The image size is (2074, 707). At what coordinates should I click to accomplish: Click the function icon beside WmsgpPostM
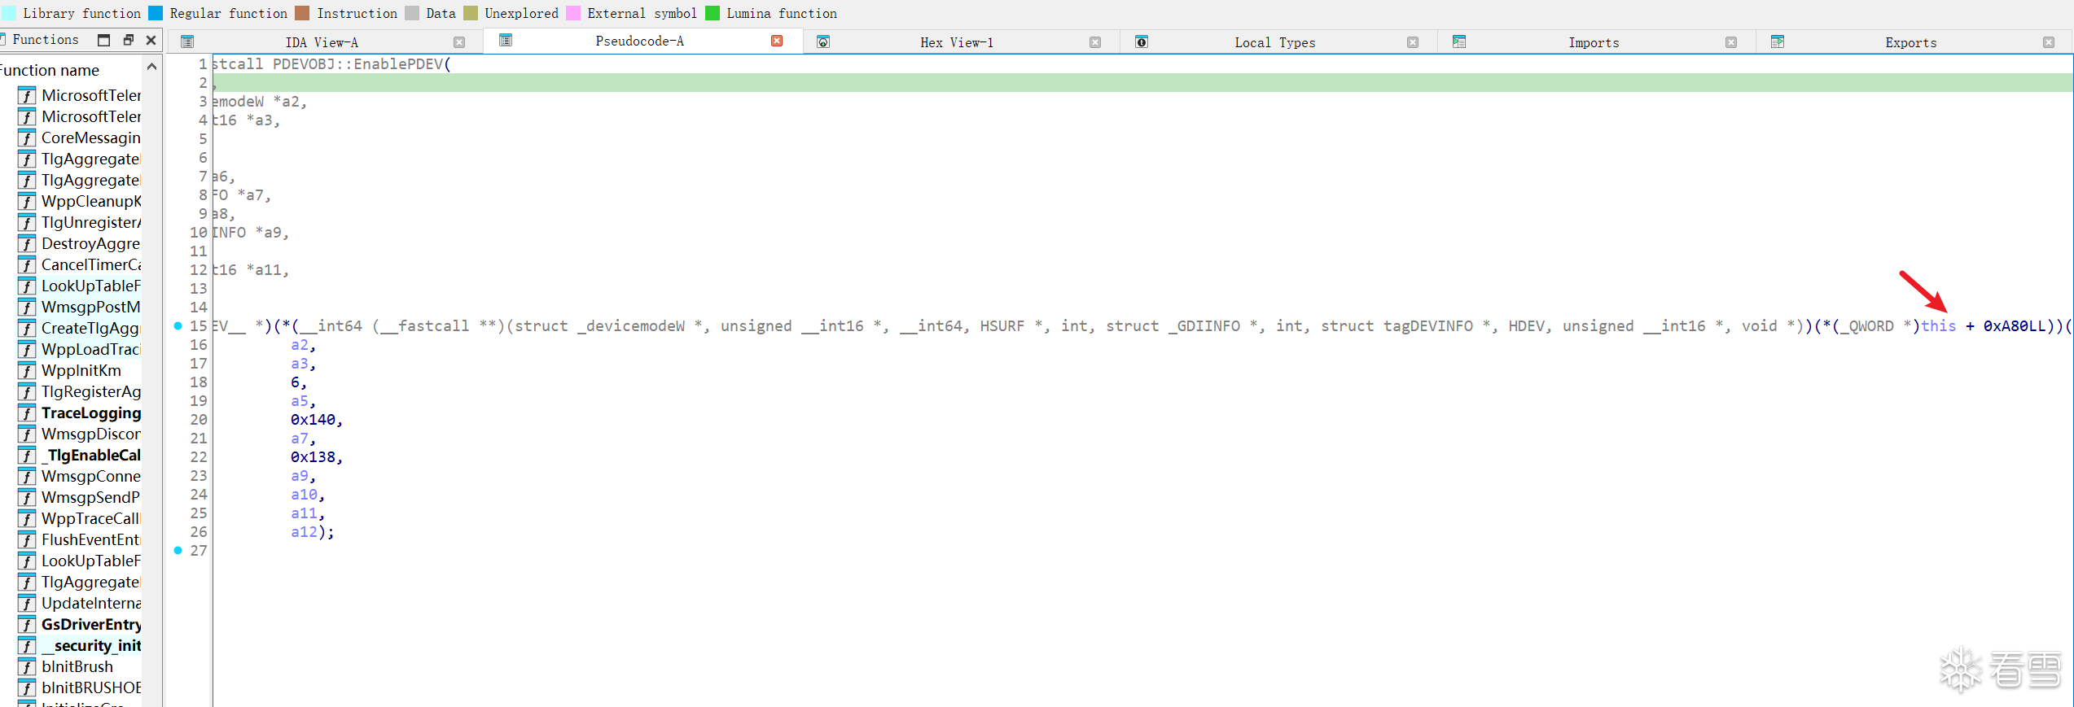pos(27,308)
